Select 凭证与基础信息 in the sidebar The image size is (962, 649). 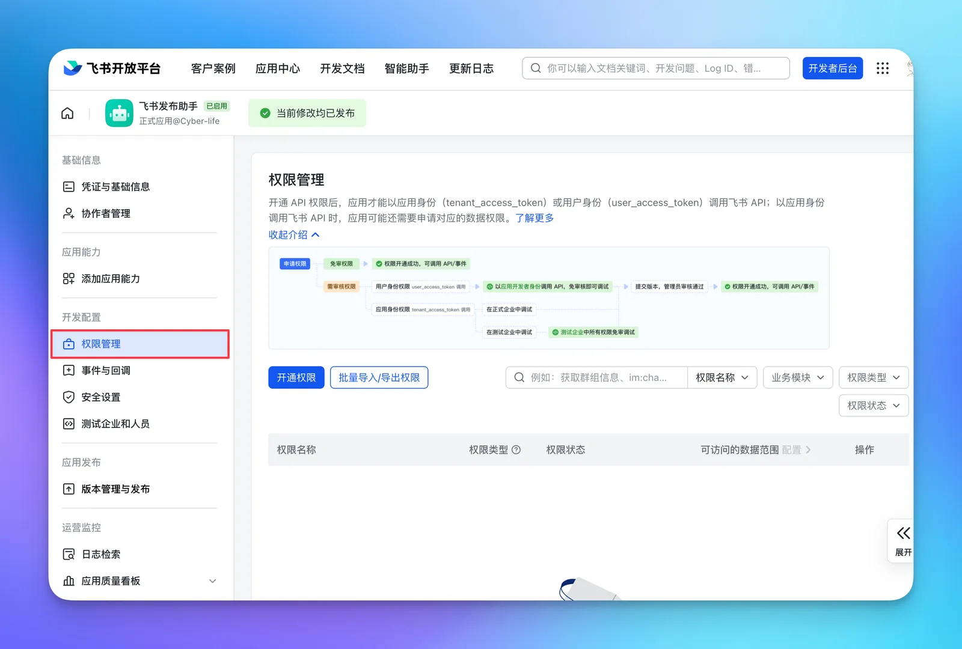click(x=140, y=187)
